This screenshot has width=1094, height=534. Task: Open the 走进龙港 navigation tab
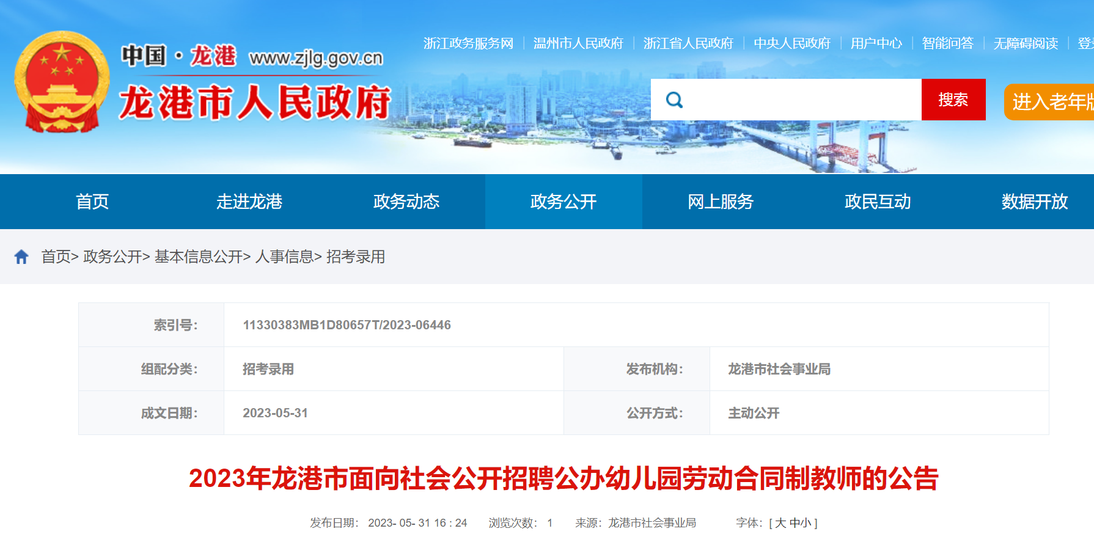click(x=249, y=202)
